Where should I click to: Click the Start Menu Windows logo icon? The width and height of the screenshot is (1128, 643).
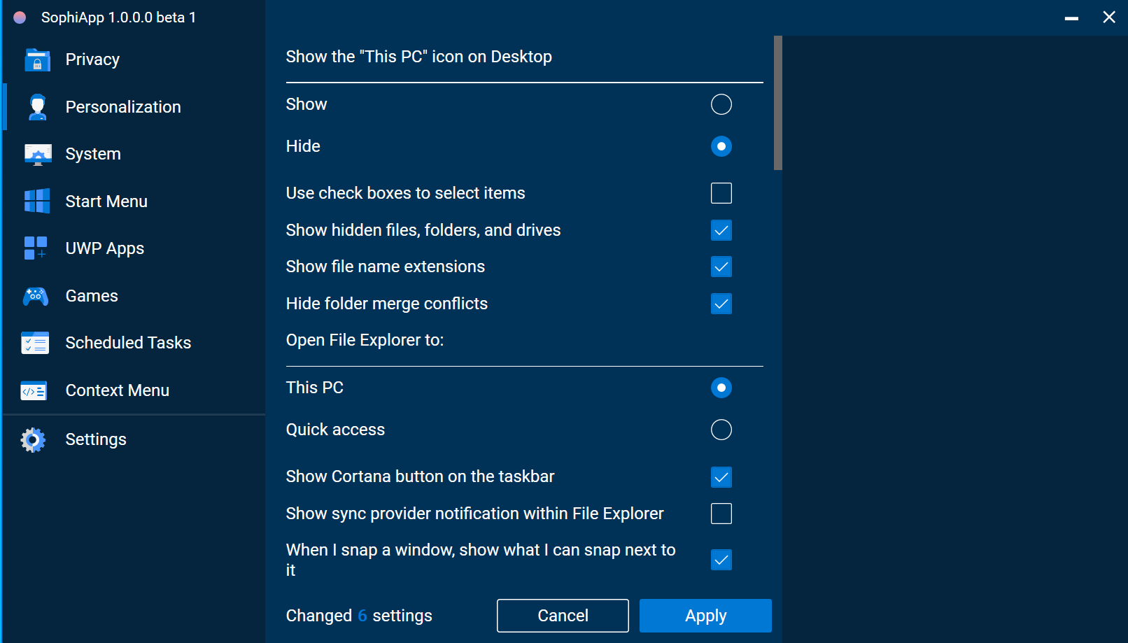click(37, 202)
